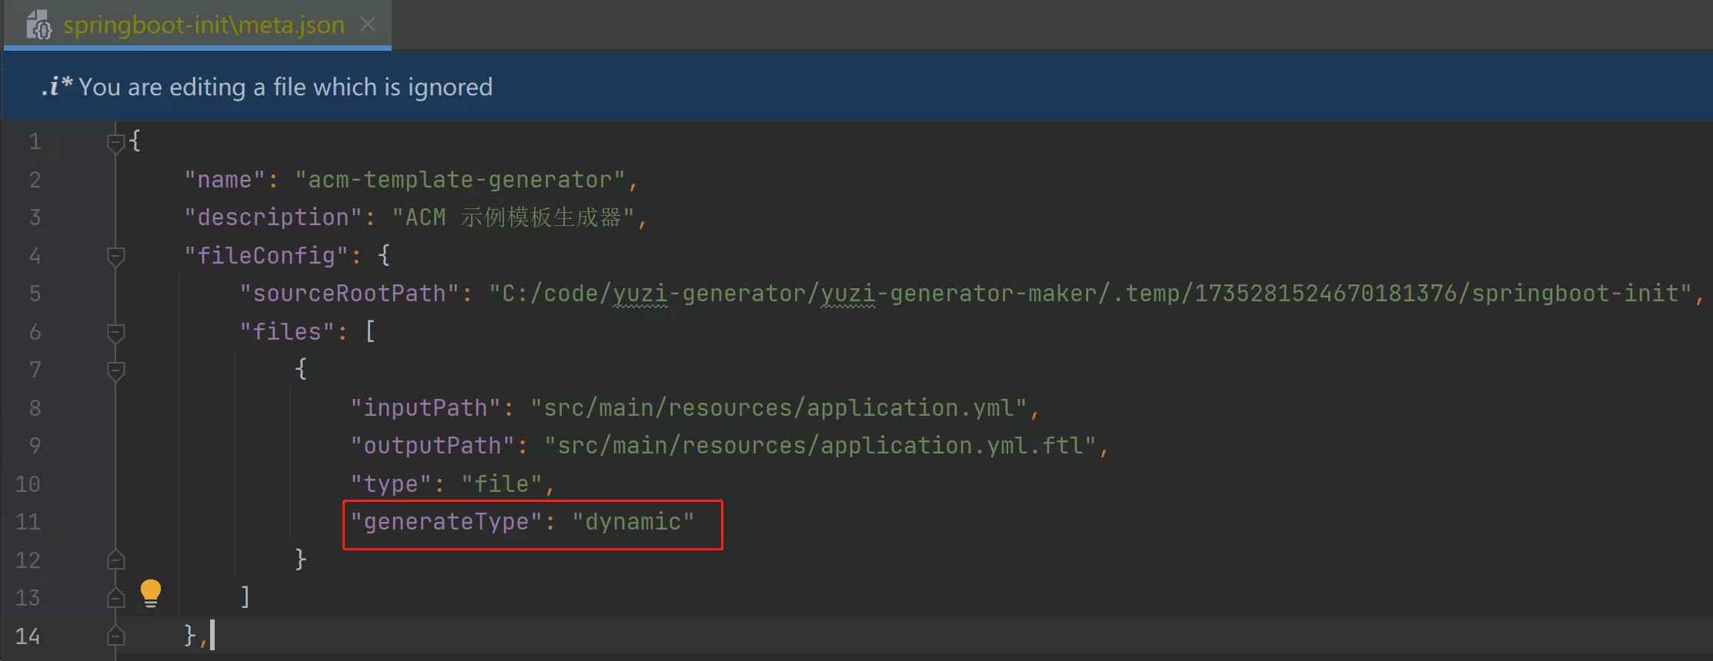The height and width of the screenshot is (661, 1713).
Task: Click the "outputPath" key
Action: pyautogui.click(x=432, y=446)
